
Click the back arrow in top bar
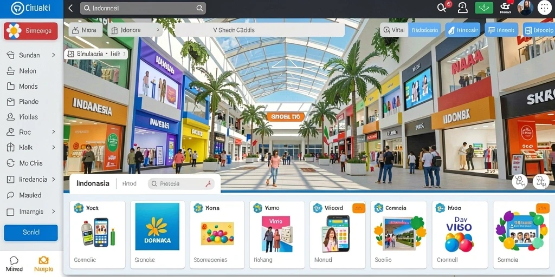tap(70, 8)
